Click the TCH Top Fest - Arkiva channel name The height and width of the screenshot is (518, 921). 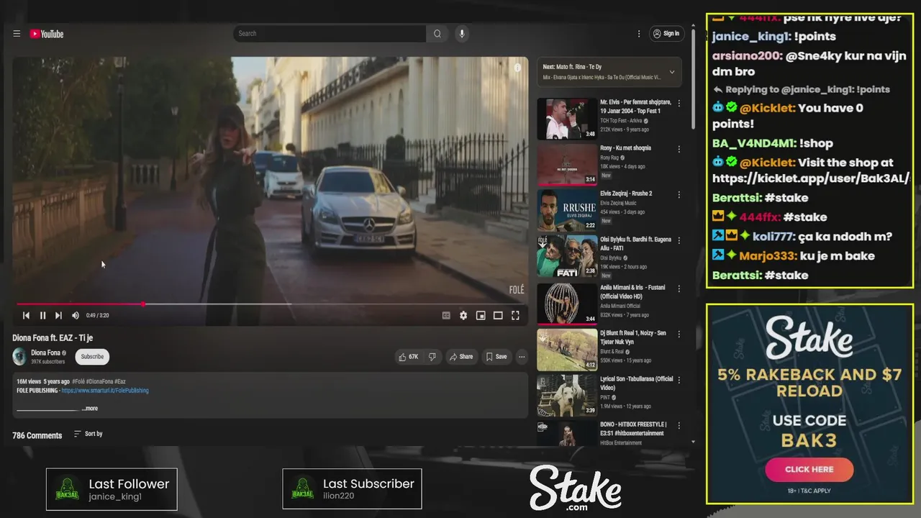click(621, 121)
